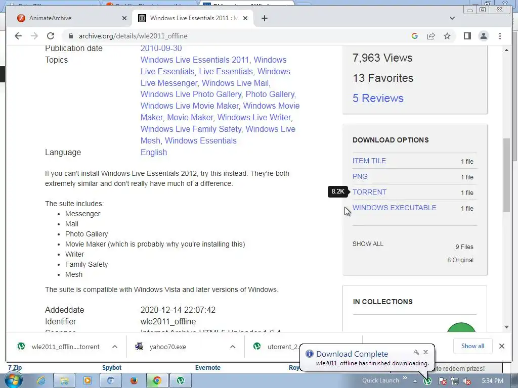Click the 8 Original files link
The image size is (518, 388).
tap(460, 260)
